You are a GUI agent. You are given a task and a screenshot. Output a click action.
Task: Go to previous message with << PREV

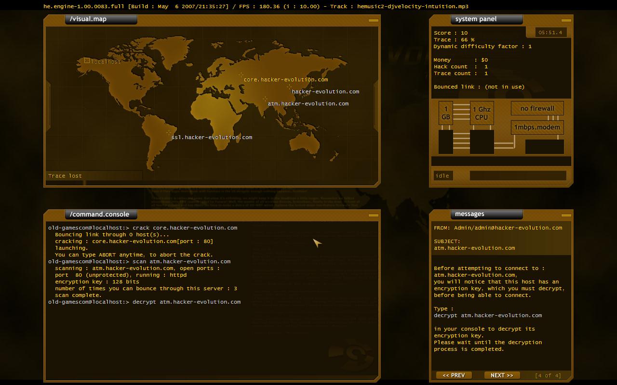coord(454,375)
